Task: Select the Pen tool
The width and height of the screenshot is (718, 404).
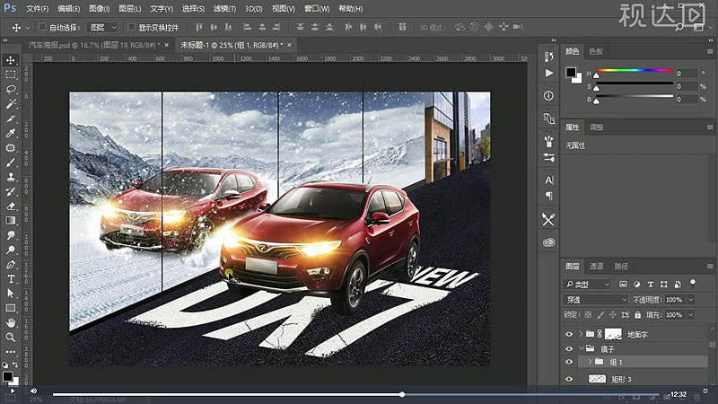Action: pos(11,265)
